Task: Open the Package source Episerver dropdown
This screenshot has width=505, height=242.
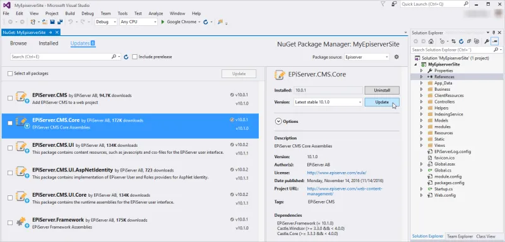Action: coord(367,57)
